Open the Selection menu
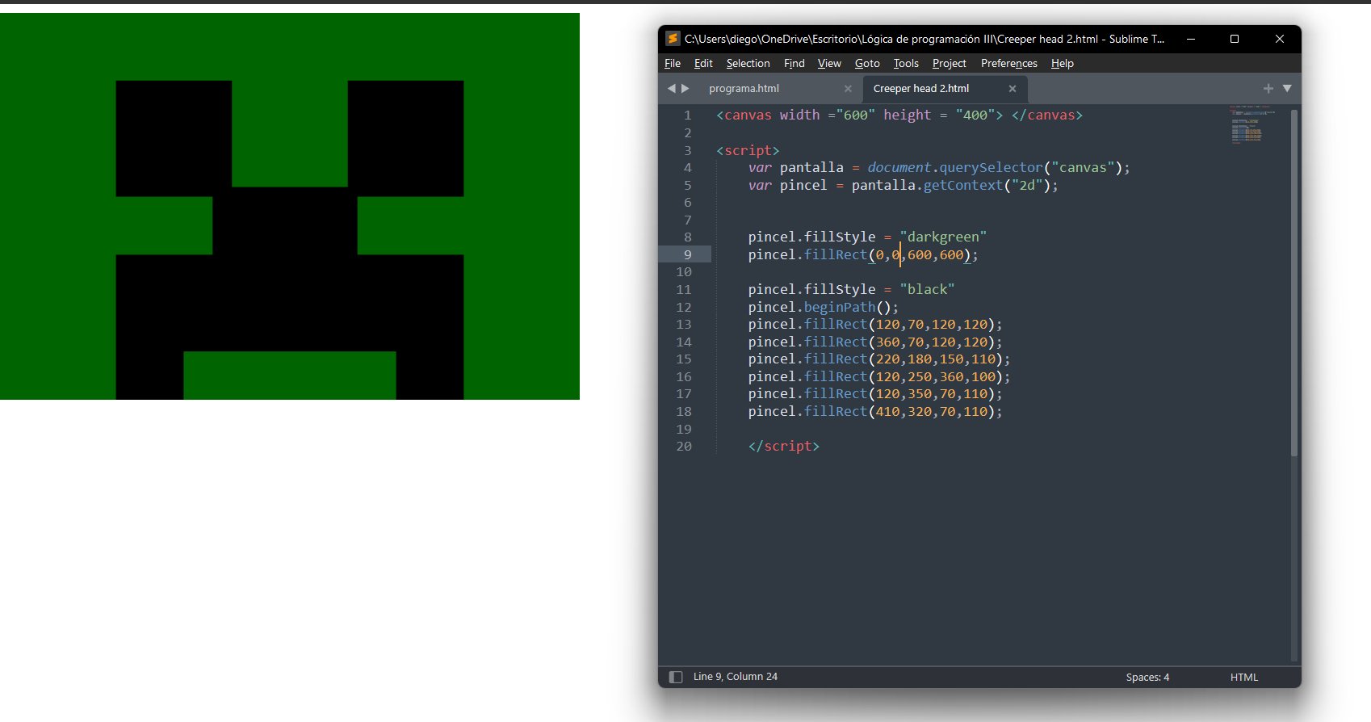This screenshot has width=1371, height=722. 748,63
